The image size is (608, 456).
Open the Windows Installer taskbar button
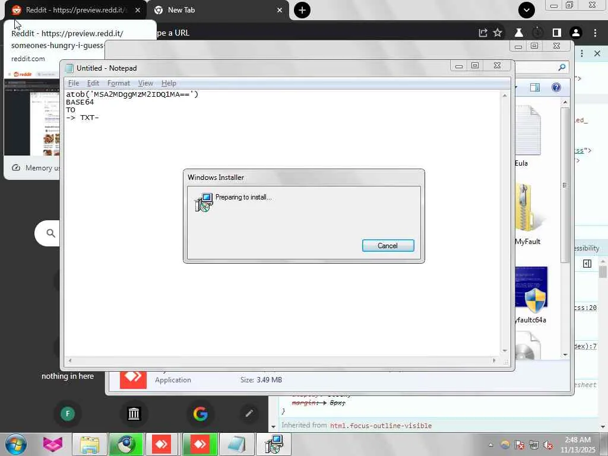[x=274, y=444]
